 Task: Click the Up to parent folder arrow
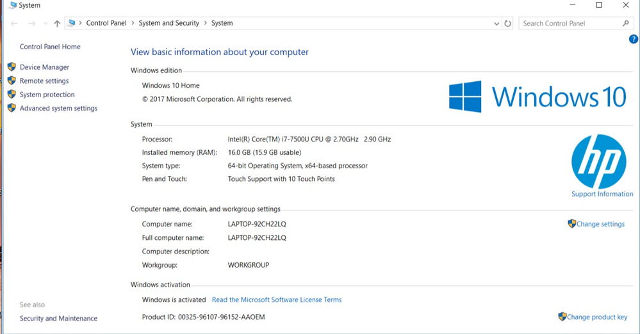57,24
